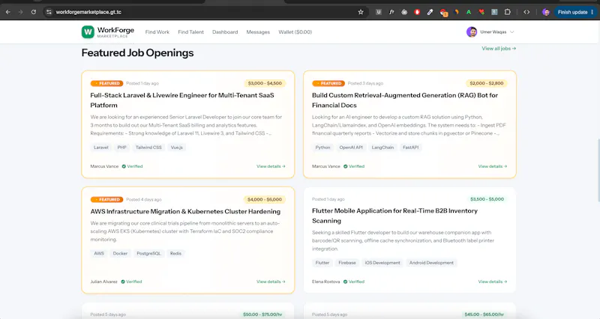The width and height of the screenshot is (600, 319).
Task: Open Chrome three-dot menu beside Finish update
Action: coord(592,12)
